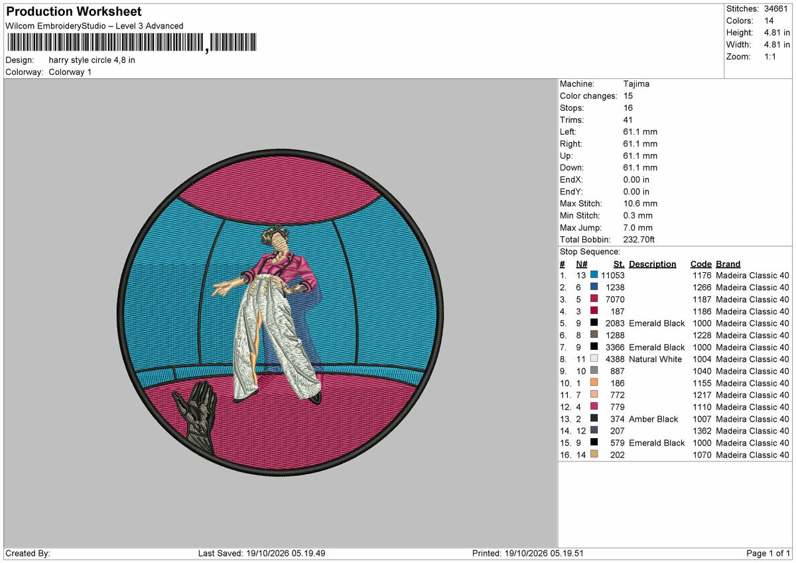Pick the Natural White color swatch
The height and width of the screenshot is (563, 796).
click(594, 359)
